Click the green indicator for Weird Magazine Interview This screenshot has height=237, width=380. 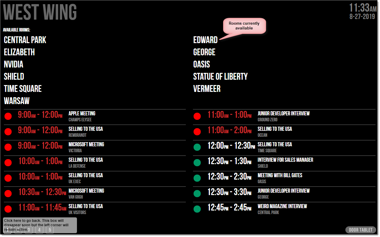tap(197, 209)
